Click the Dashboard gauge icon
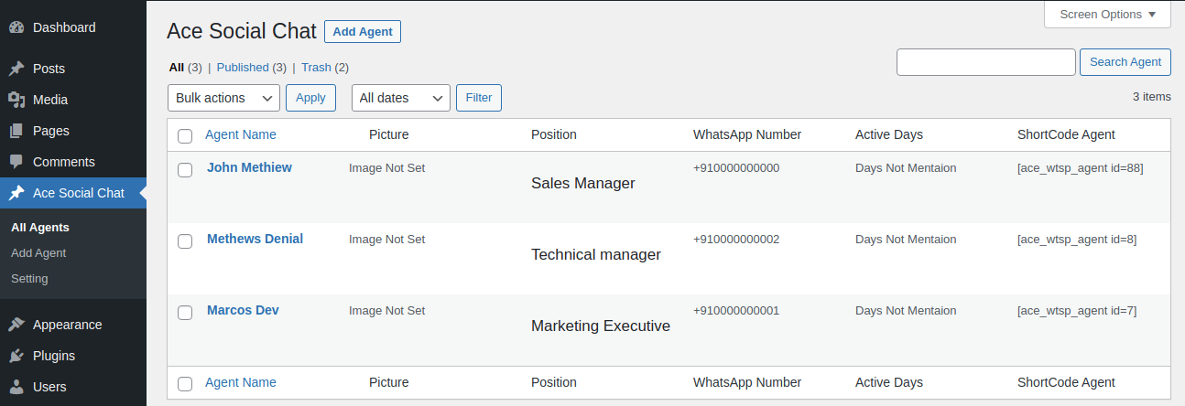This screenshot has height=406, width=1185. tap(16, 27)
